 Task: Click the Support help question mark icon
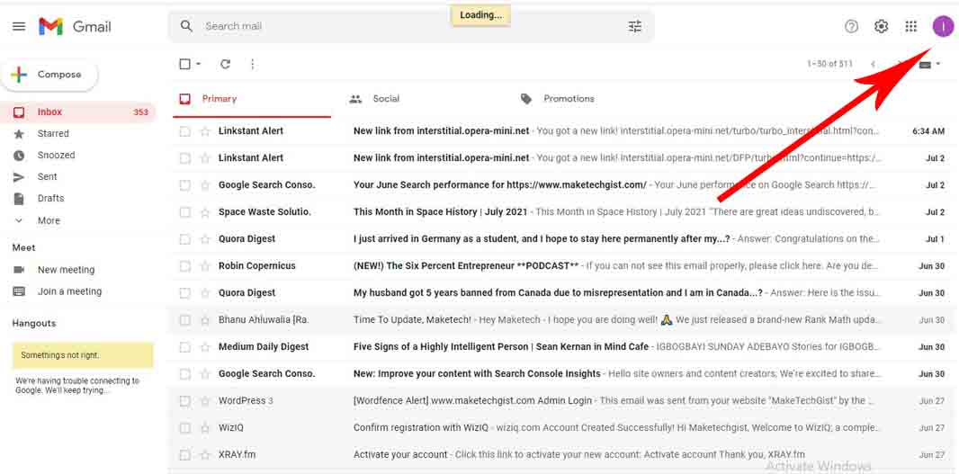click(x=851, y=27)
